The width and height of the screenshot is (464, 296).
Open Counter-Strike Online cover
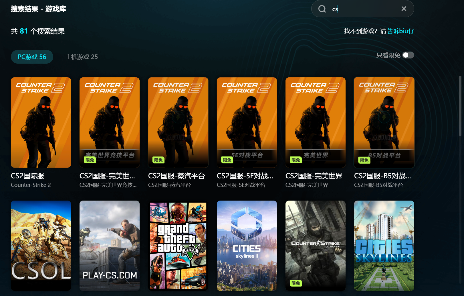[x=316, y=246]
